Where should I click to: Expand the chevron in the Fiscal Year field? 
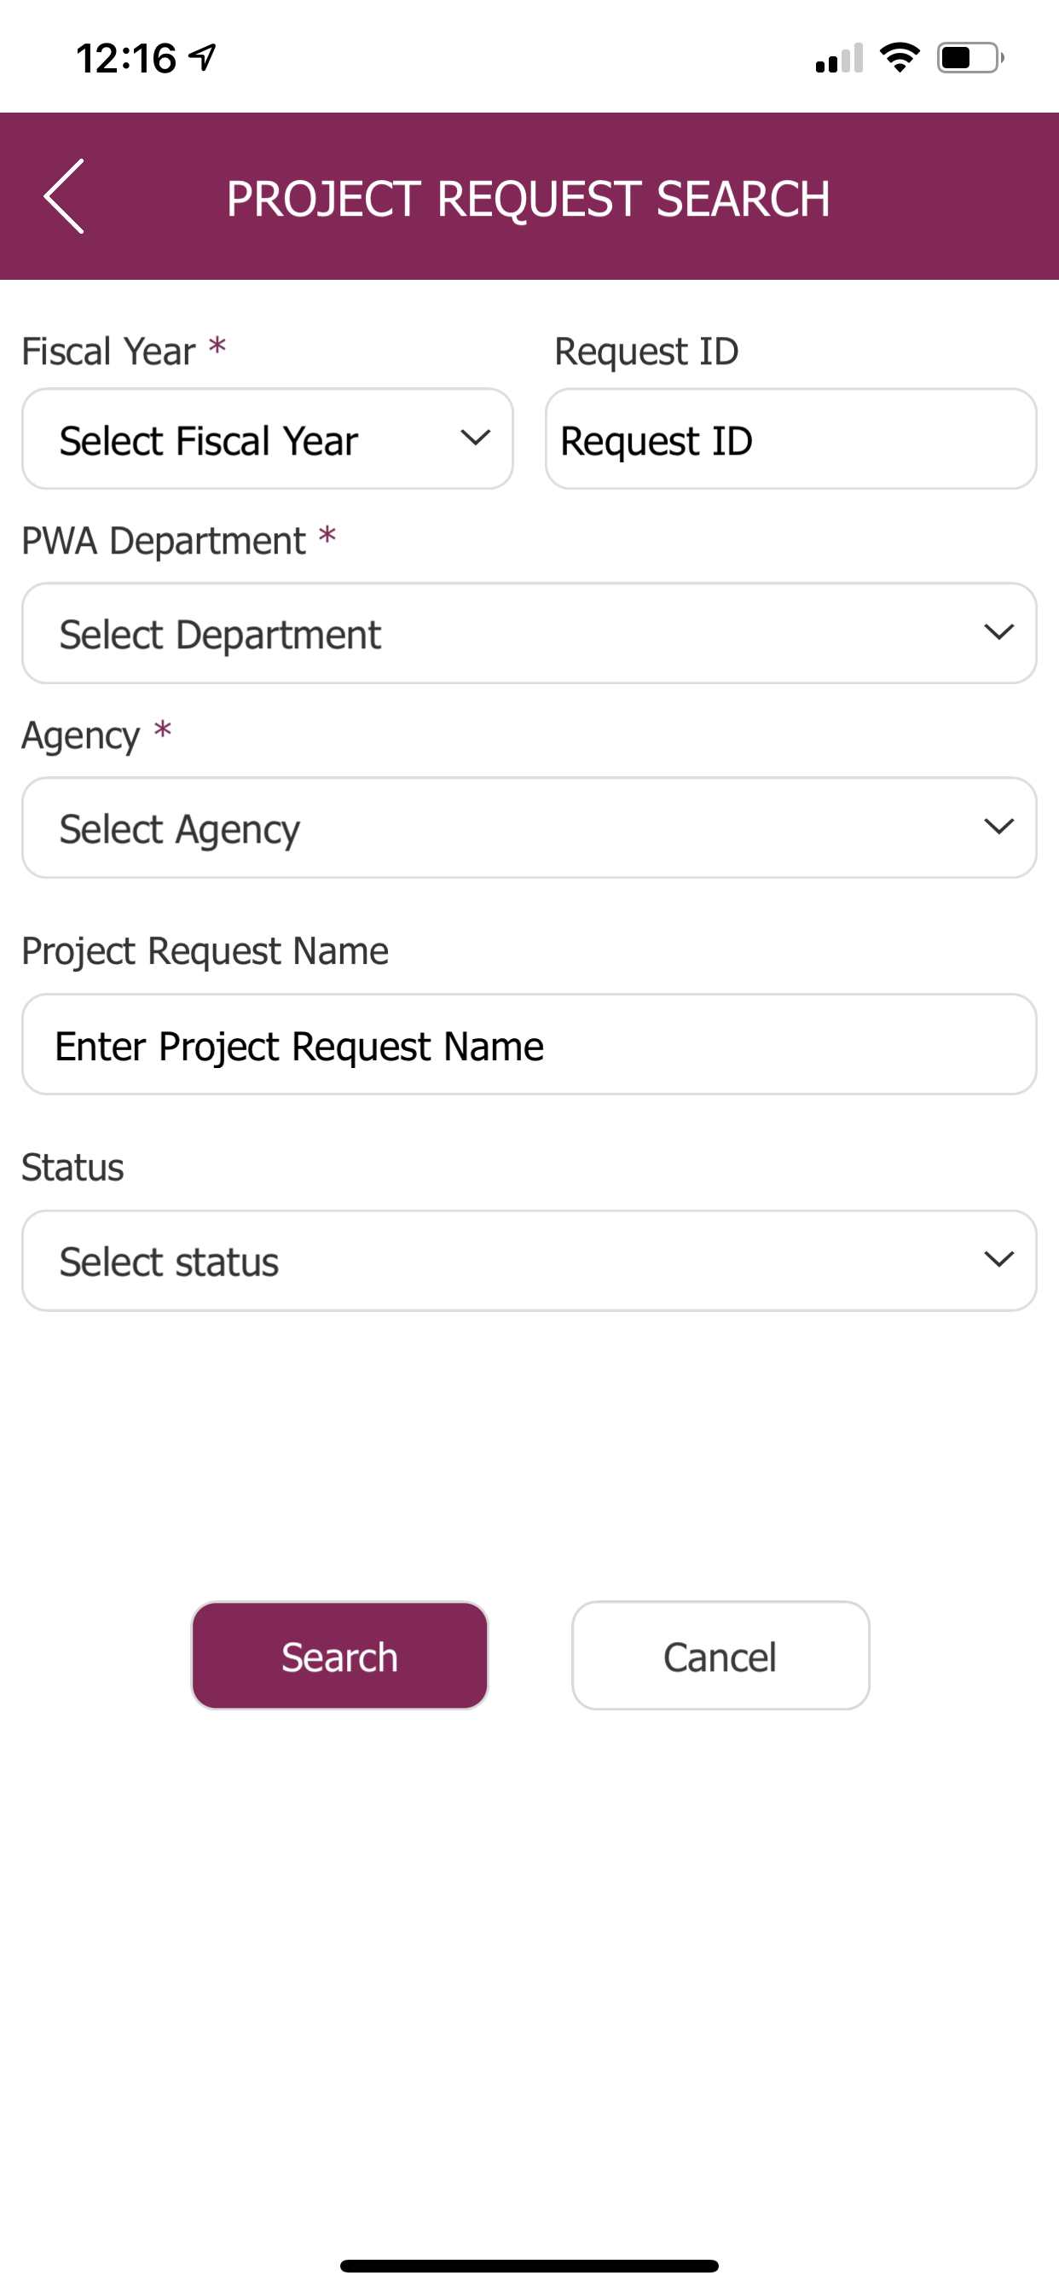476,438
